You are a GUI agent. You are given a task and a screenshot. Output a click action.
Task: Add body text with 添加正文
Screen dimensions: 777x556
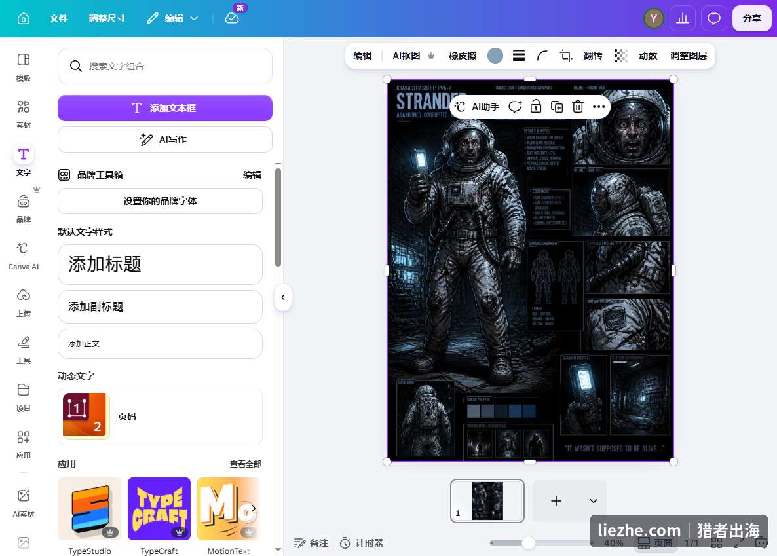[160, 344]
